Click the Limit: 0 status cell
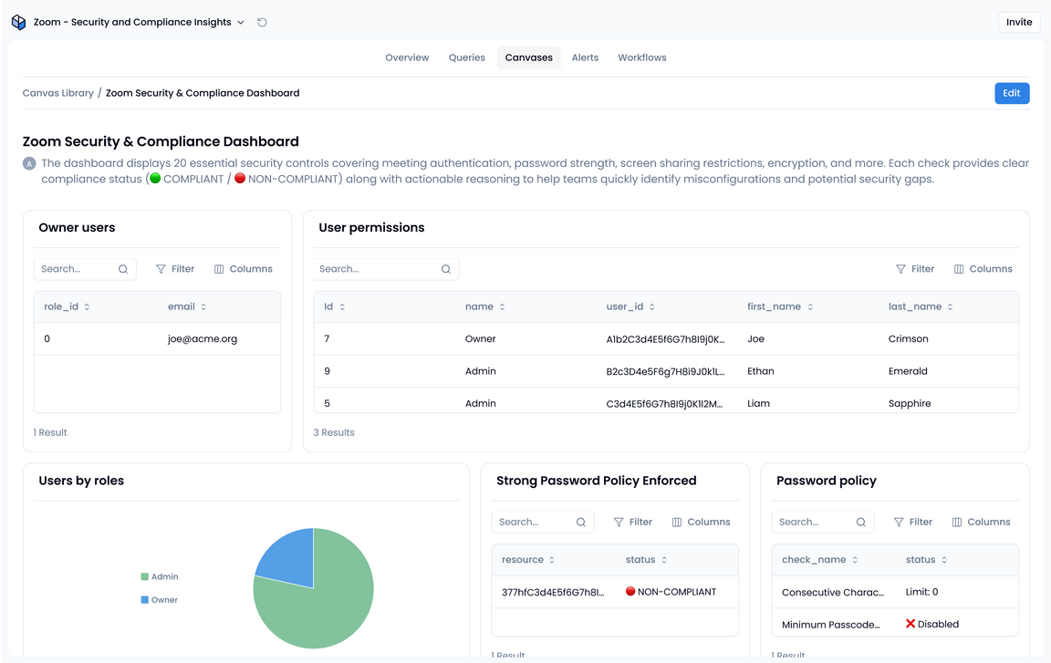Viewport: 1051px width, 663px height. [921, 592]
